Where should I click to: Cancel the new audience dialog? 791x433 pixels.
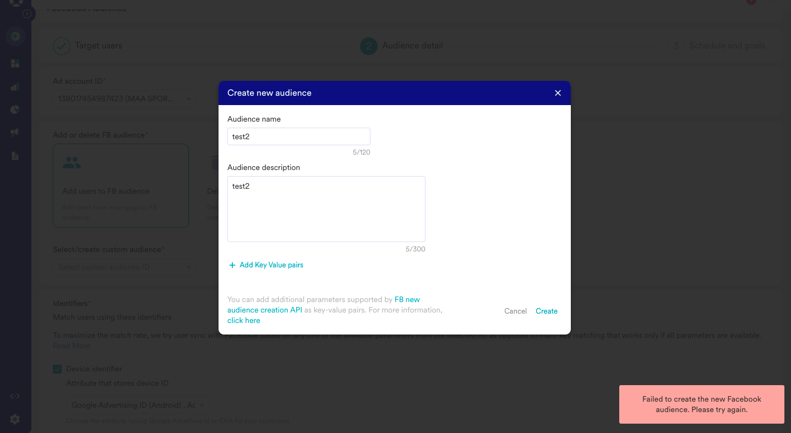click(515, 311)
